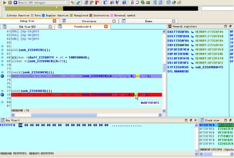Toggle breakpoint on pseudocode line 73
Viewport: 234px width, 158px height.
click(x=2, y=76)
